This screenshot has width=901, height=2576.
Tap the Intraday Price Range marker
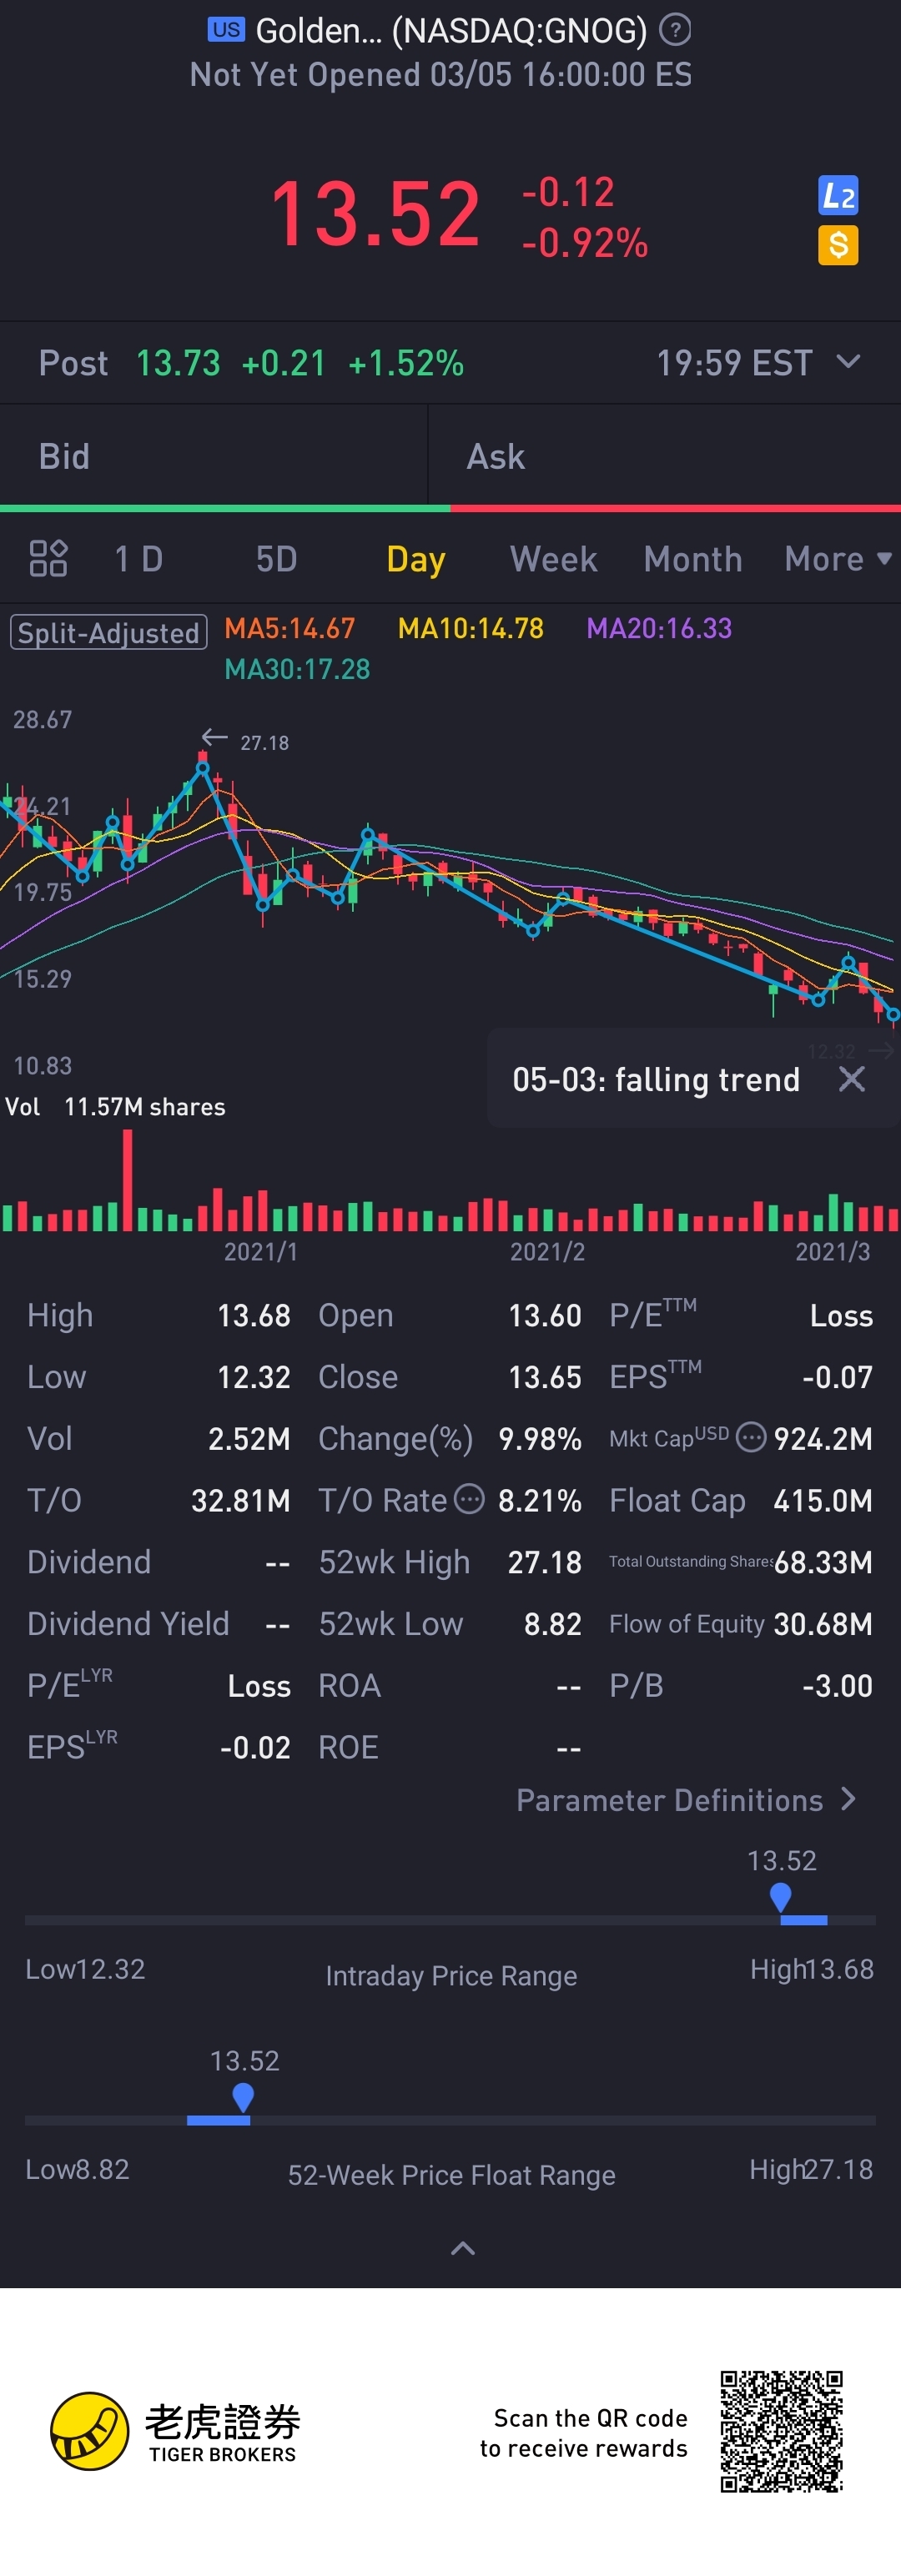tap(781, 1896)
